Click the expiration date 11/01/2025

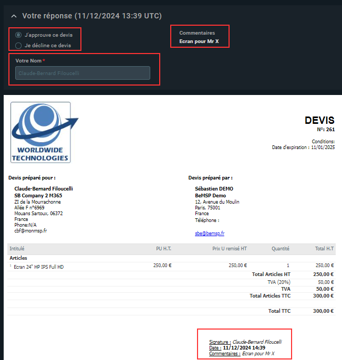pyautogui.click(x=323, y=147)
